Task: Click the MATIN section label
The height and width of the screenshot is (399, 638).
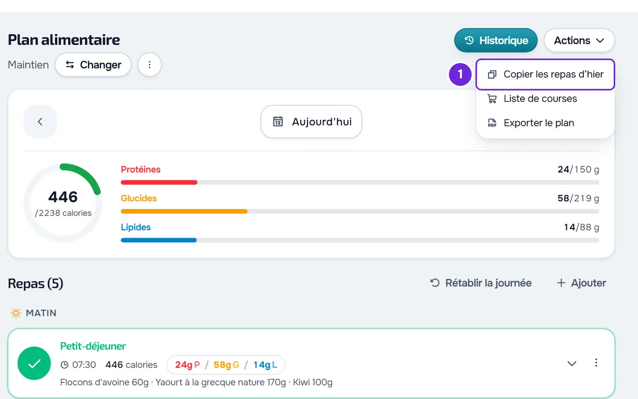Action: coord(34,313)
